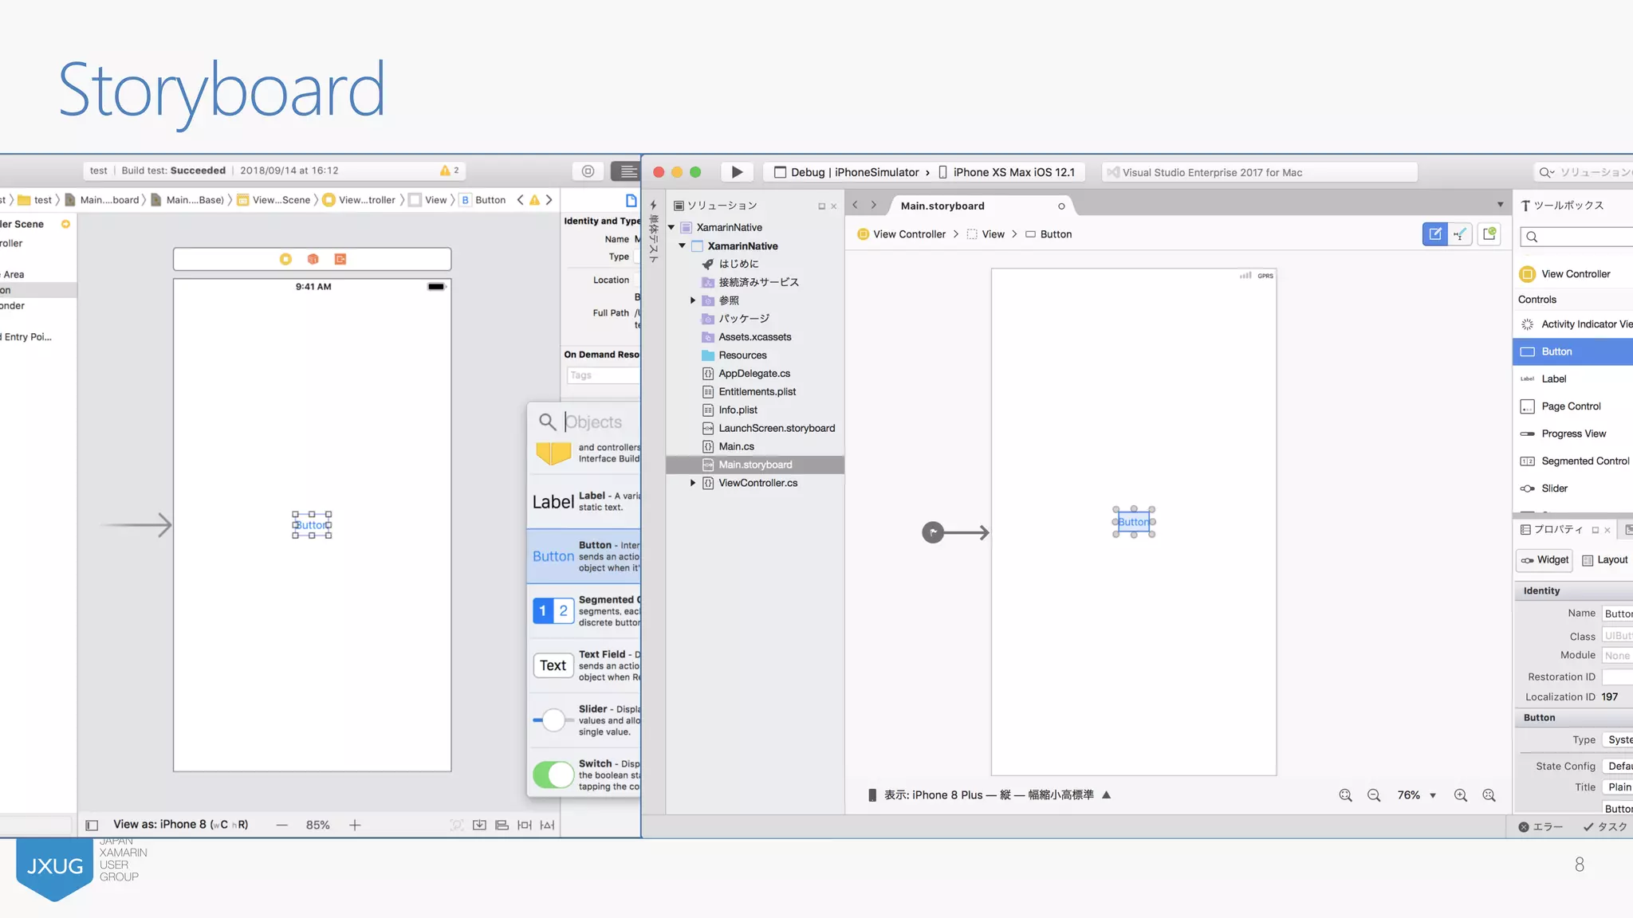Expand the ViewController.cs tree node
This screenshot has height=918, width=1633.
click(x=693, y=483)
